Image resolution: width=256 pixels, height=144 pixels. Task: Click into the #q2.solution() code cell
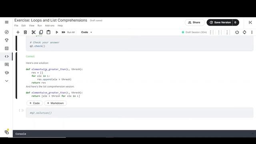tap(140, 113)
